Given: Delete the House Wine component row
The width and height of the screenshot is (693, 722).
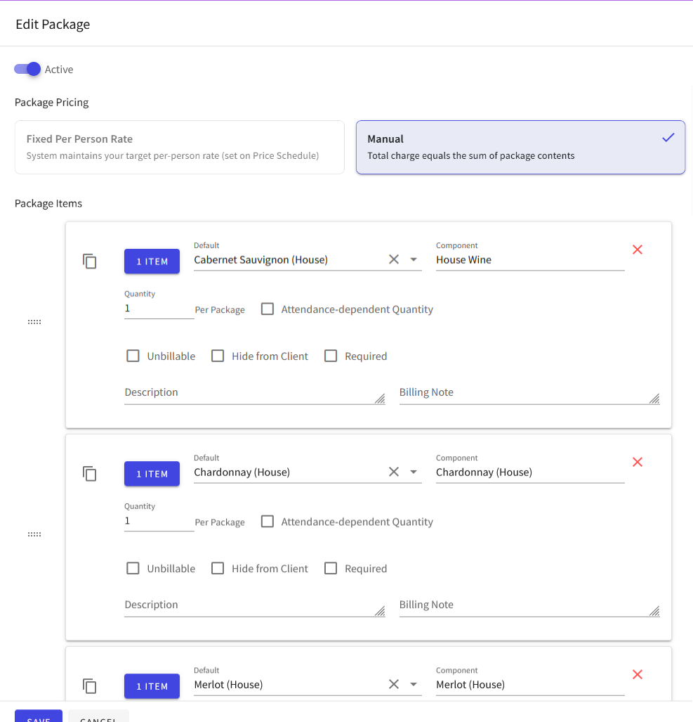Looking at the screenshot, I should 638,250.
